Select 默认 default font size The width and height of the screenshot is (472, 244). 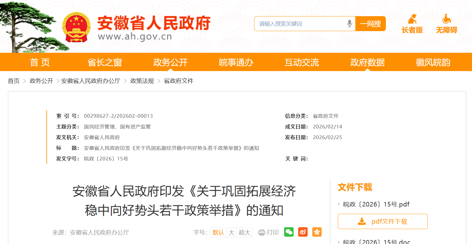click(x=218, y=232)
